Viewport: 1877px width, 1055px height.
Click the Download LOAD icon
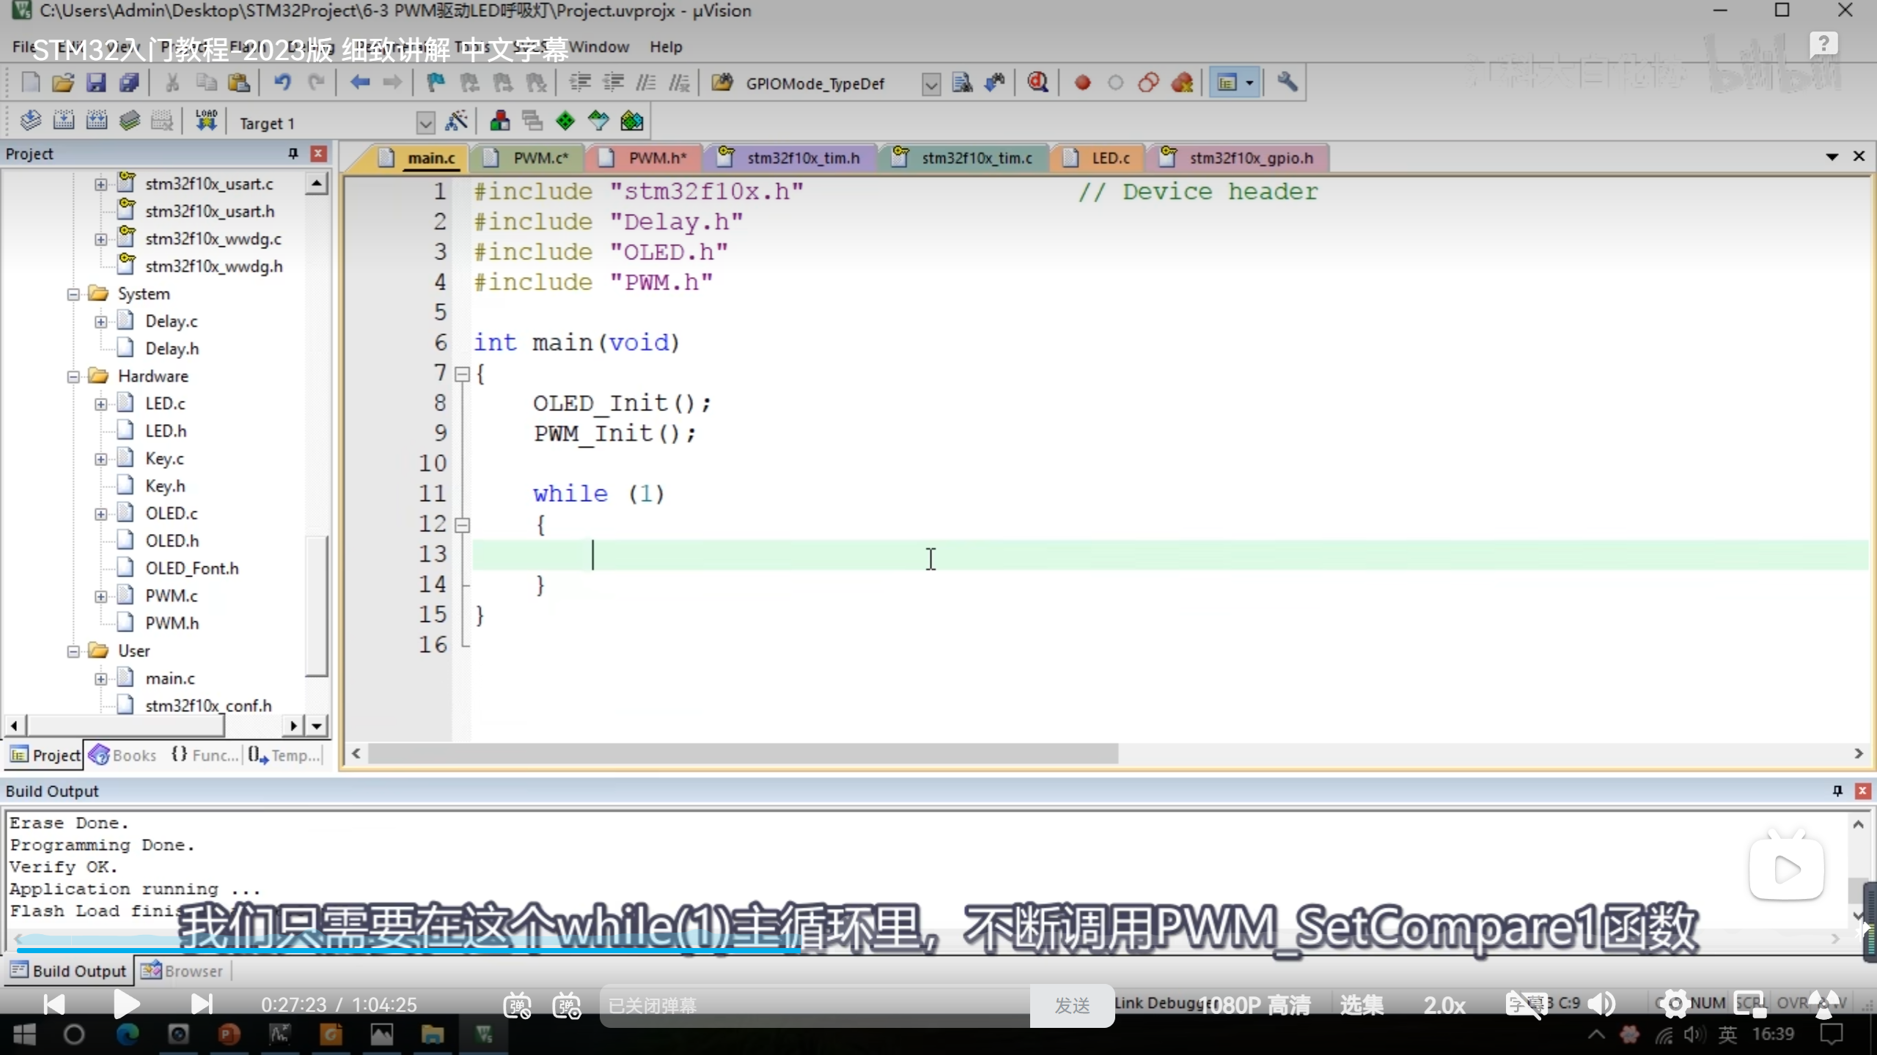[x=206, y=121]
